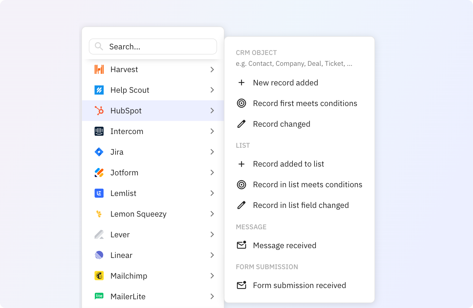Click the MailerLite green icon

click(x=99, y=296)
